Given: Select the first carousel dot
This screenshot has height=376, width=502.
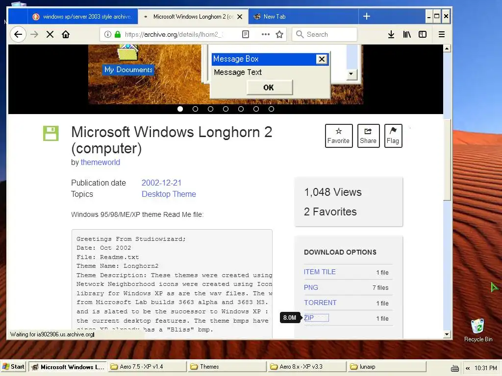Looking at the screenshot, I should [180, 109].
